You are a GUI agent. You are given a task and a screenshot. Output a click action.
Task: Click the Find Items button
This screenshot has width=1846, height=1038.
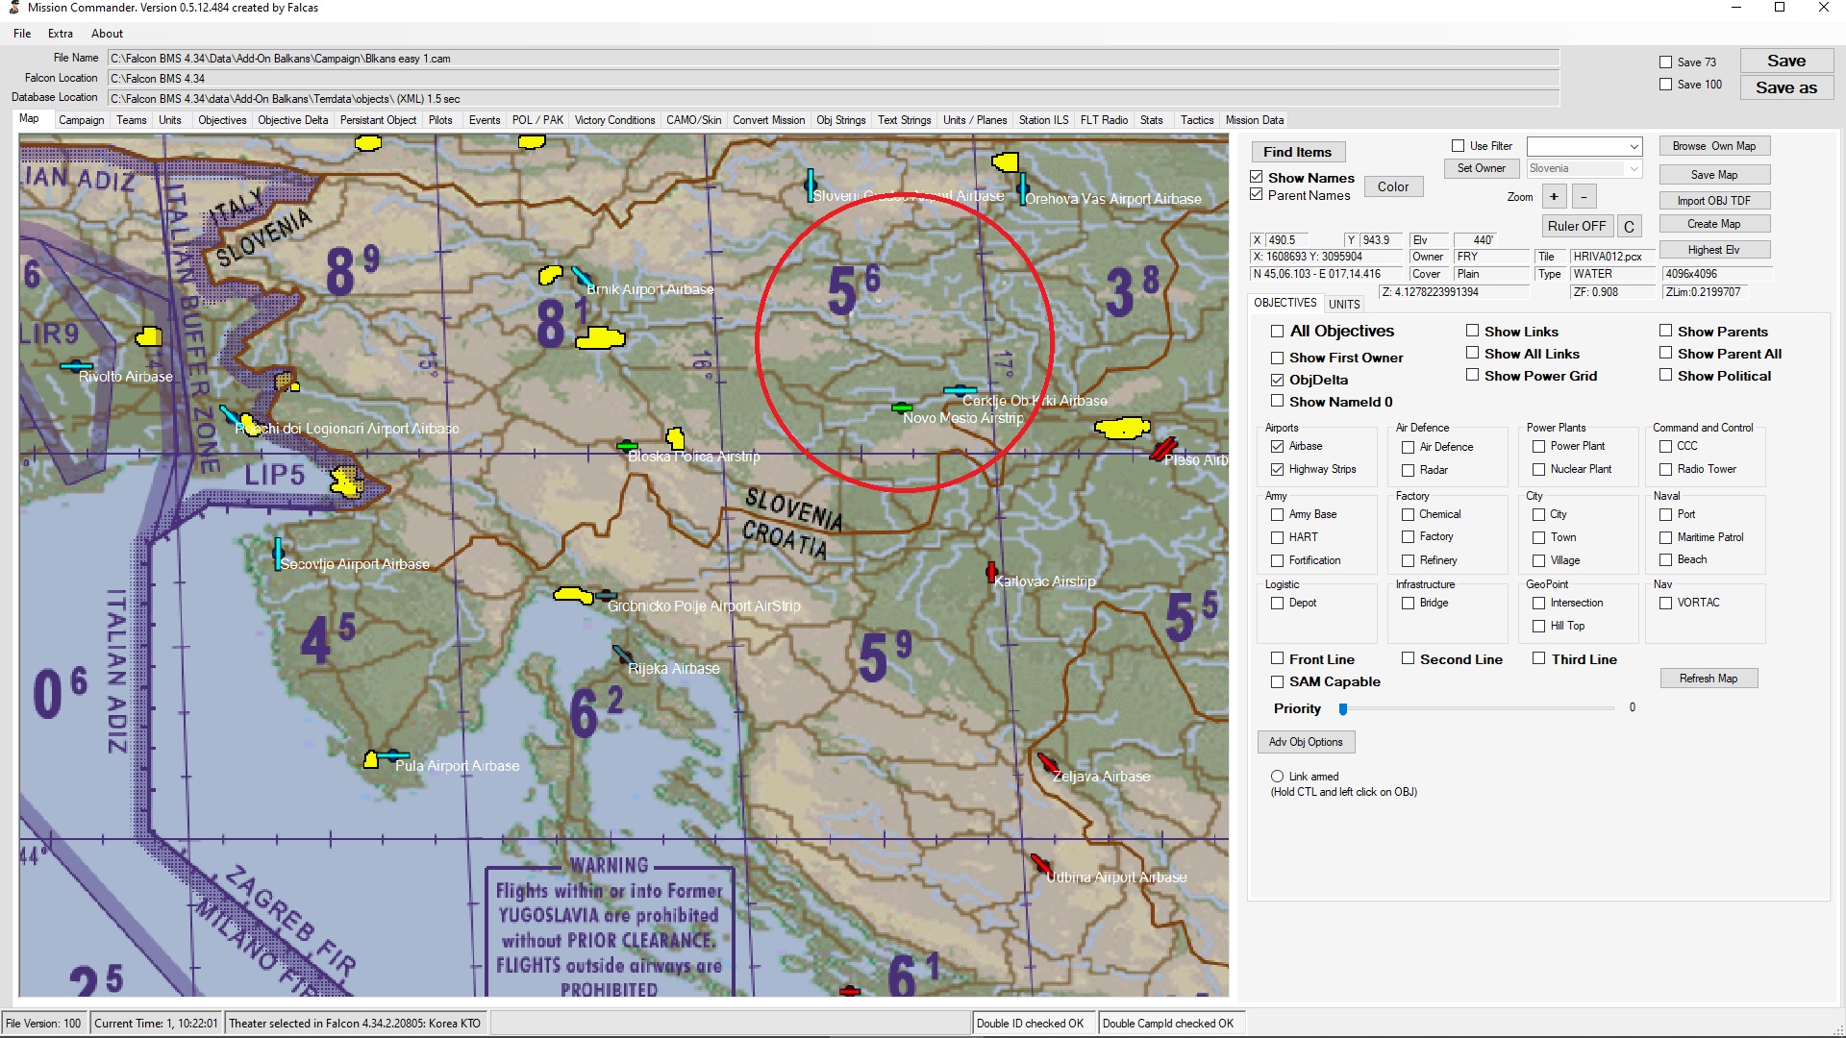pos(1298,152)
